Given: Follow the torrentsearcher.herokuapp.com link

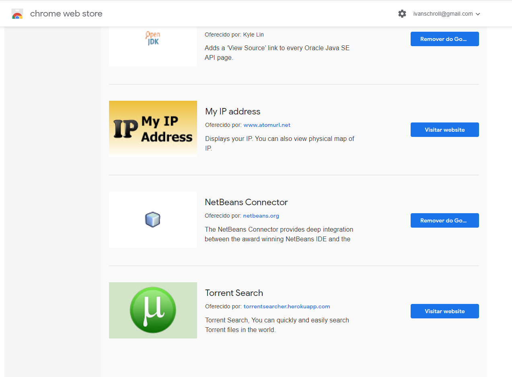Looking at the screenshot, I should pyautogui.click(x=287, y=306).
